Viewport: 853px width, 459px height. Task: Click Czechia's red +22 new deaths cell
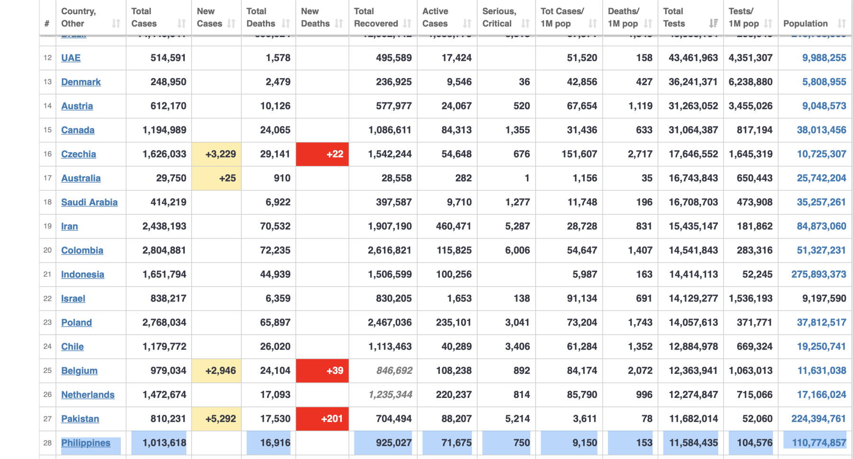coord(322,154)
